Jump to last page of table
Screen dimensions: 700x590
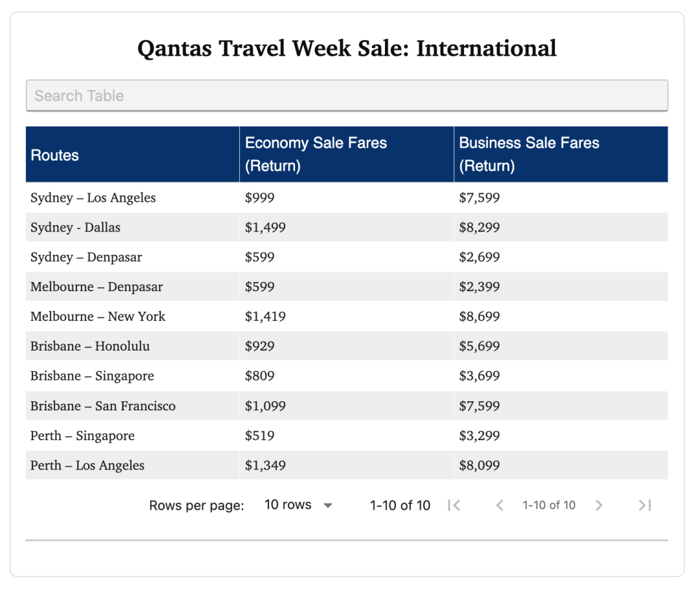644,505
